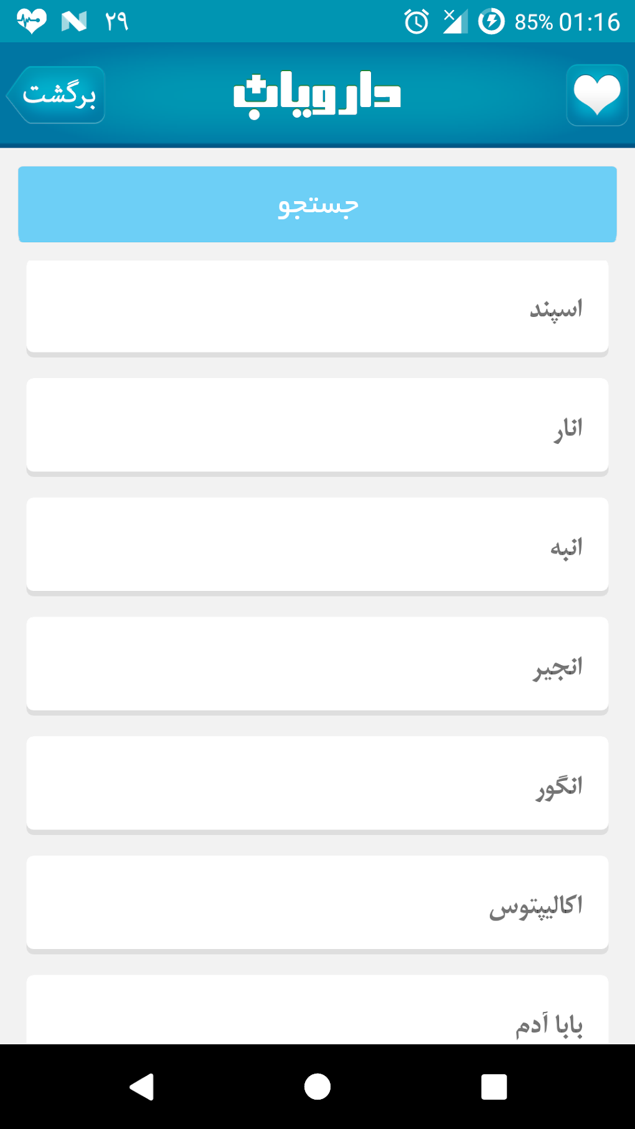Tap the داروياب app title logo
This screenshot has width=635, height=1129.
[x=317, y=94]
